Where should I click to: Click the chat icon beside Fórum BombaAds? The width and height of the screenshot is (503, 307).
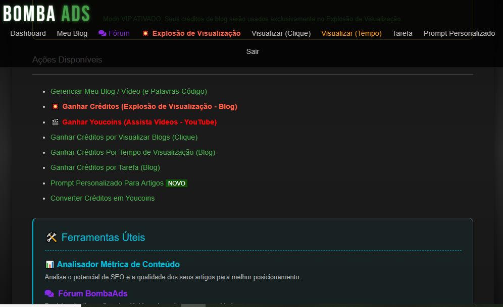point(51,293)
